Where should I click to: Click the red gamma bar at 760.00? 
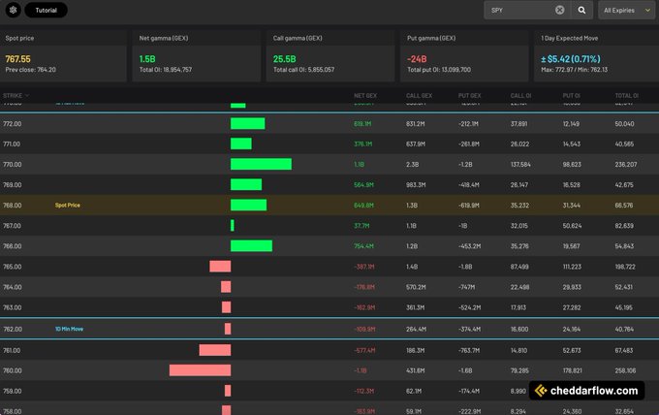[200, 370]
